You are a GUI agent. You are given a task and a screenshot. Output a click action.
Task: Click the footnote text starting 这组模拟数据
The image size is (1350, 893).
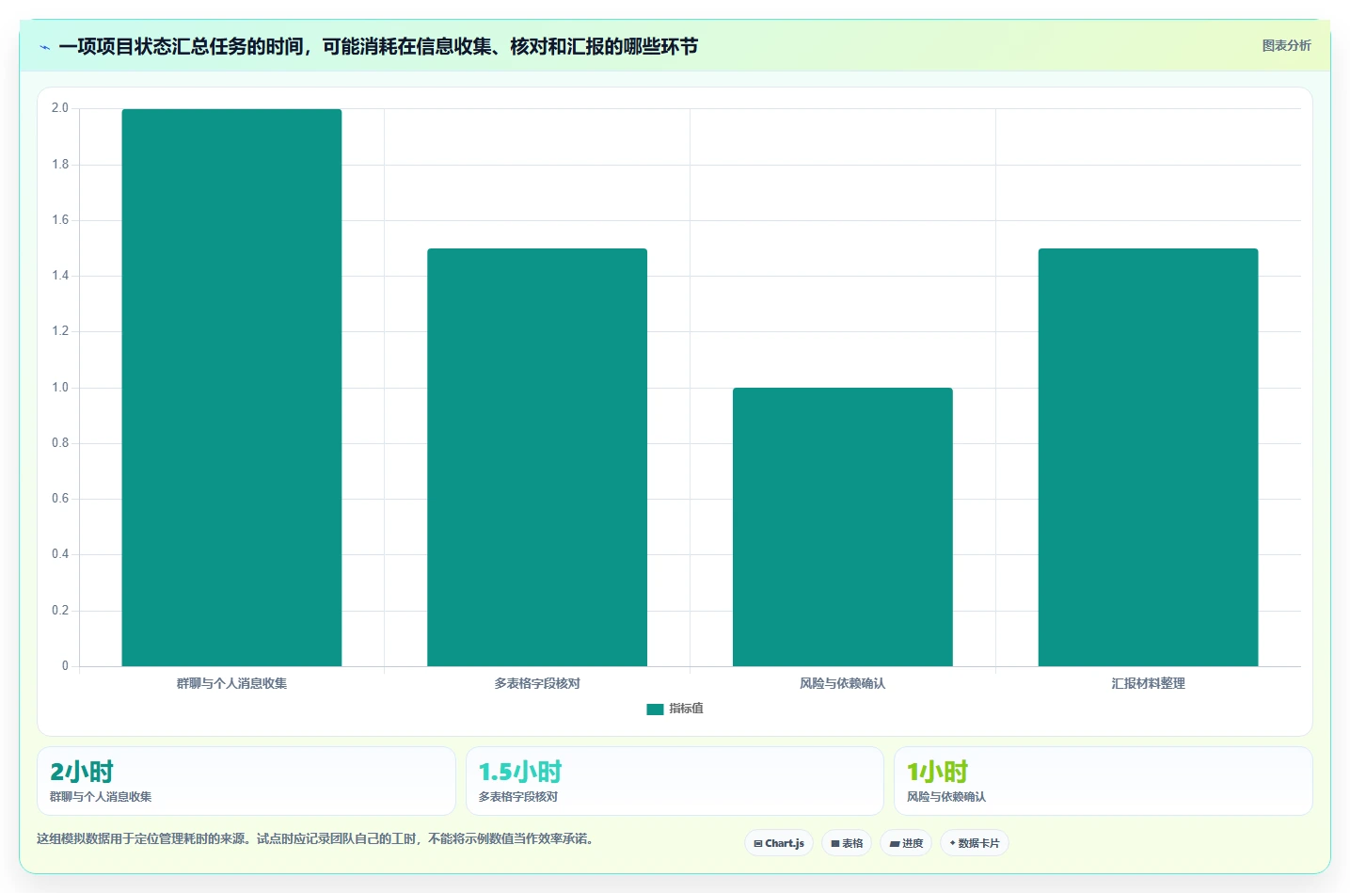[317, 838]
